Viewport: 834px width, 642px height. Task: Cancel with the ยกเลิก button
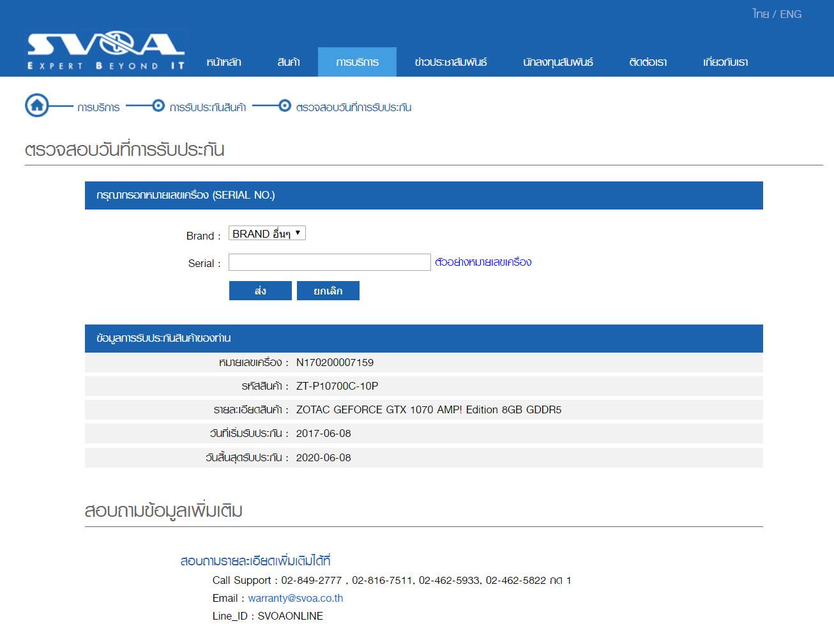[x=328, y=291]
